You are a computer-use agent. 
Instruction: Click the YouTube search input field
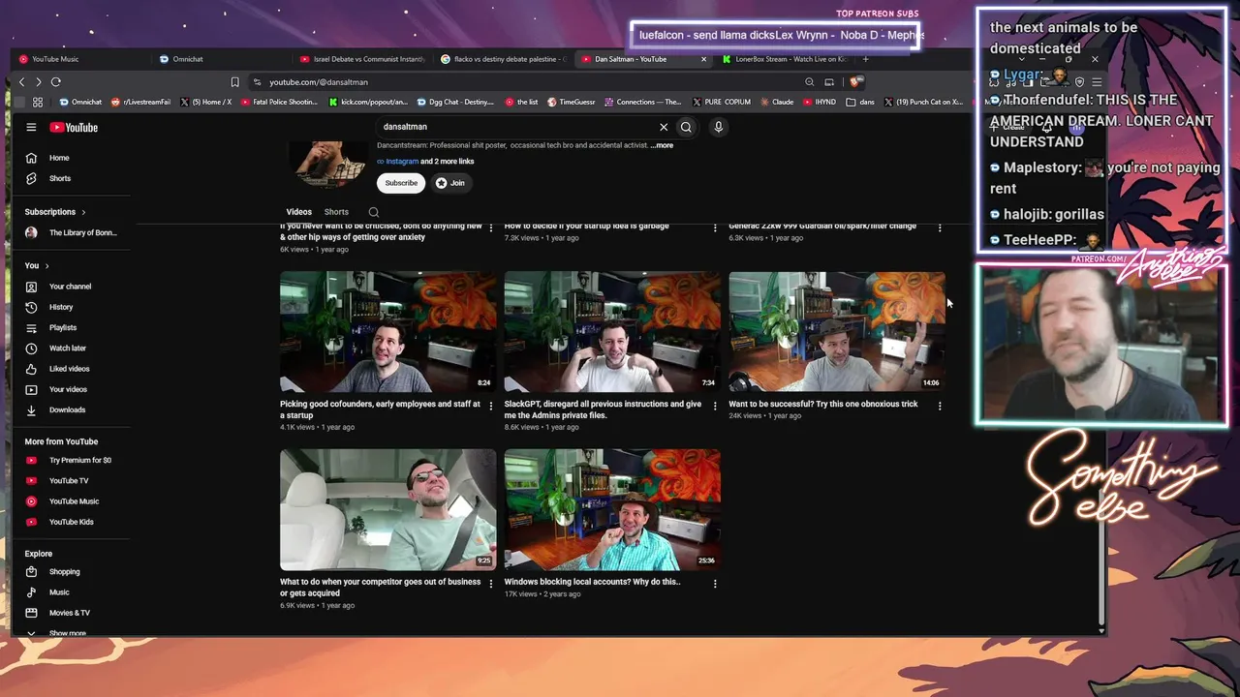(x=517, y=127)
